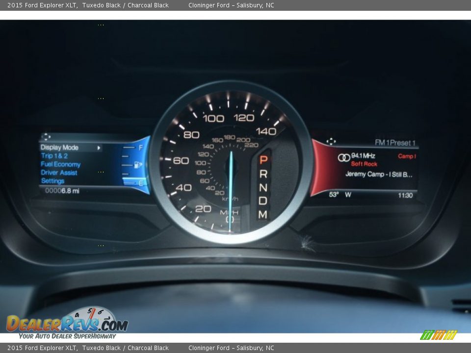Click the navigation arrows icon on left display
This screenshot has width=471, height=353.
click(47, 137)
